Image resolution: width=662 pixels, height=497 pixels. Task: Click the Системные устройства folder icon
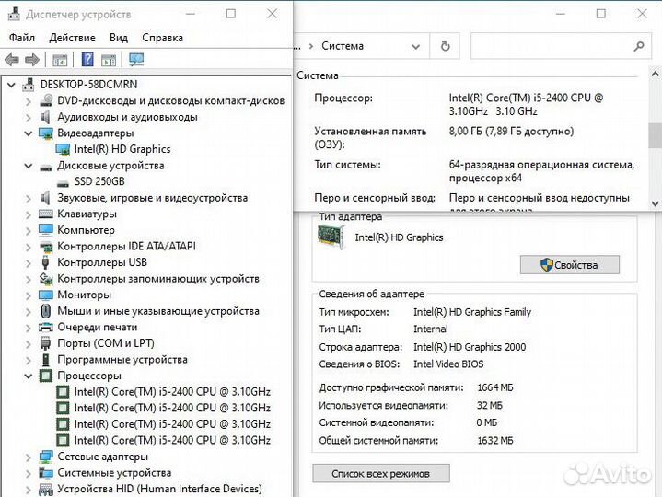click(x=46, y=472)
